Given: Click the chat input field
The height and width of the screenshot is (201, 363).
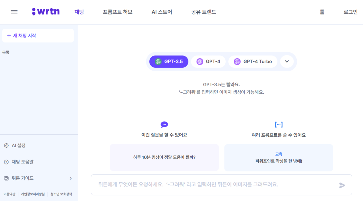Looking at the screenshot, I should (212, 185).
